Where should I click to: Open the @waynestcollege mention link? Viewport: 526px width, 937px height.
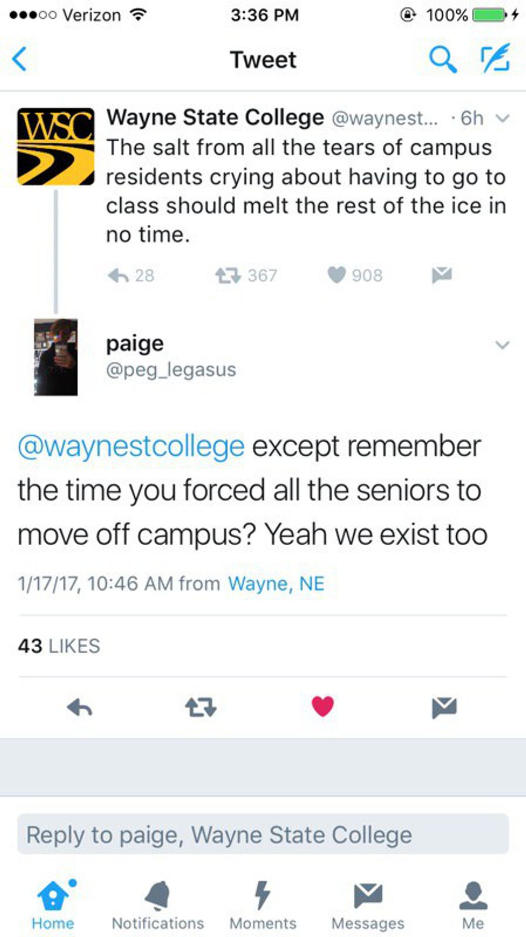coord(131,446)
